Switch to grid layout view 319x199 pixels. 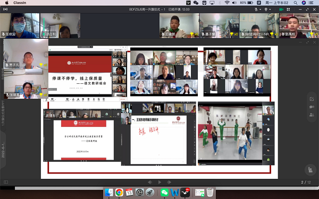288,10
